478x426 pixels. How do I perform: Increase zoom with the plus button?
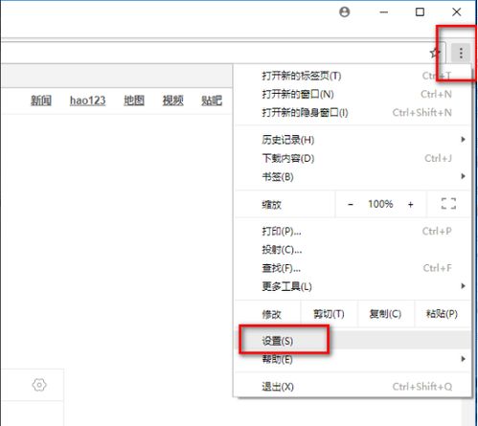click(x=411, y=204)
